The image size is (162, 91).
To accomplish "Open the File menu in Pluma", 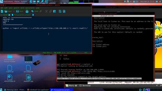I will [2, 8].
